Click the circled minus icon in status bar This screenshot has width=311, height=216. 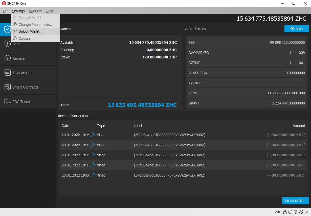(x=290, y=212)
